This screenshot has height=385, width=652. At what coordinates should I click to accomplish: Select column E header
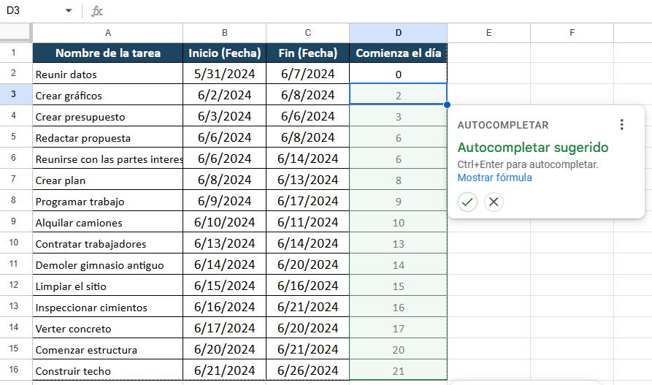pos(489,33)
